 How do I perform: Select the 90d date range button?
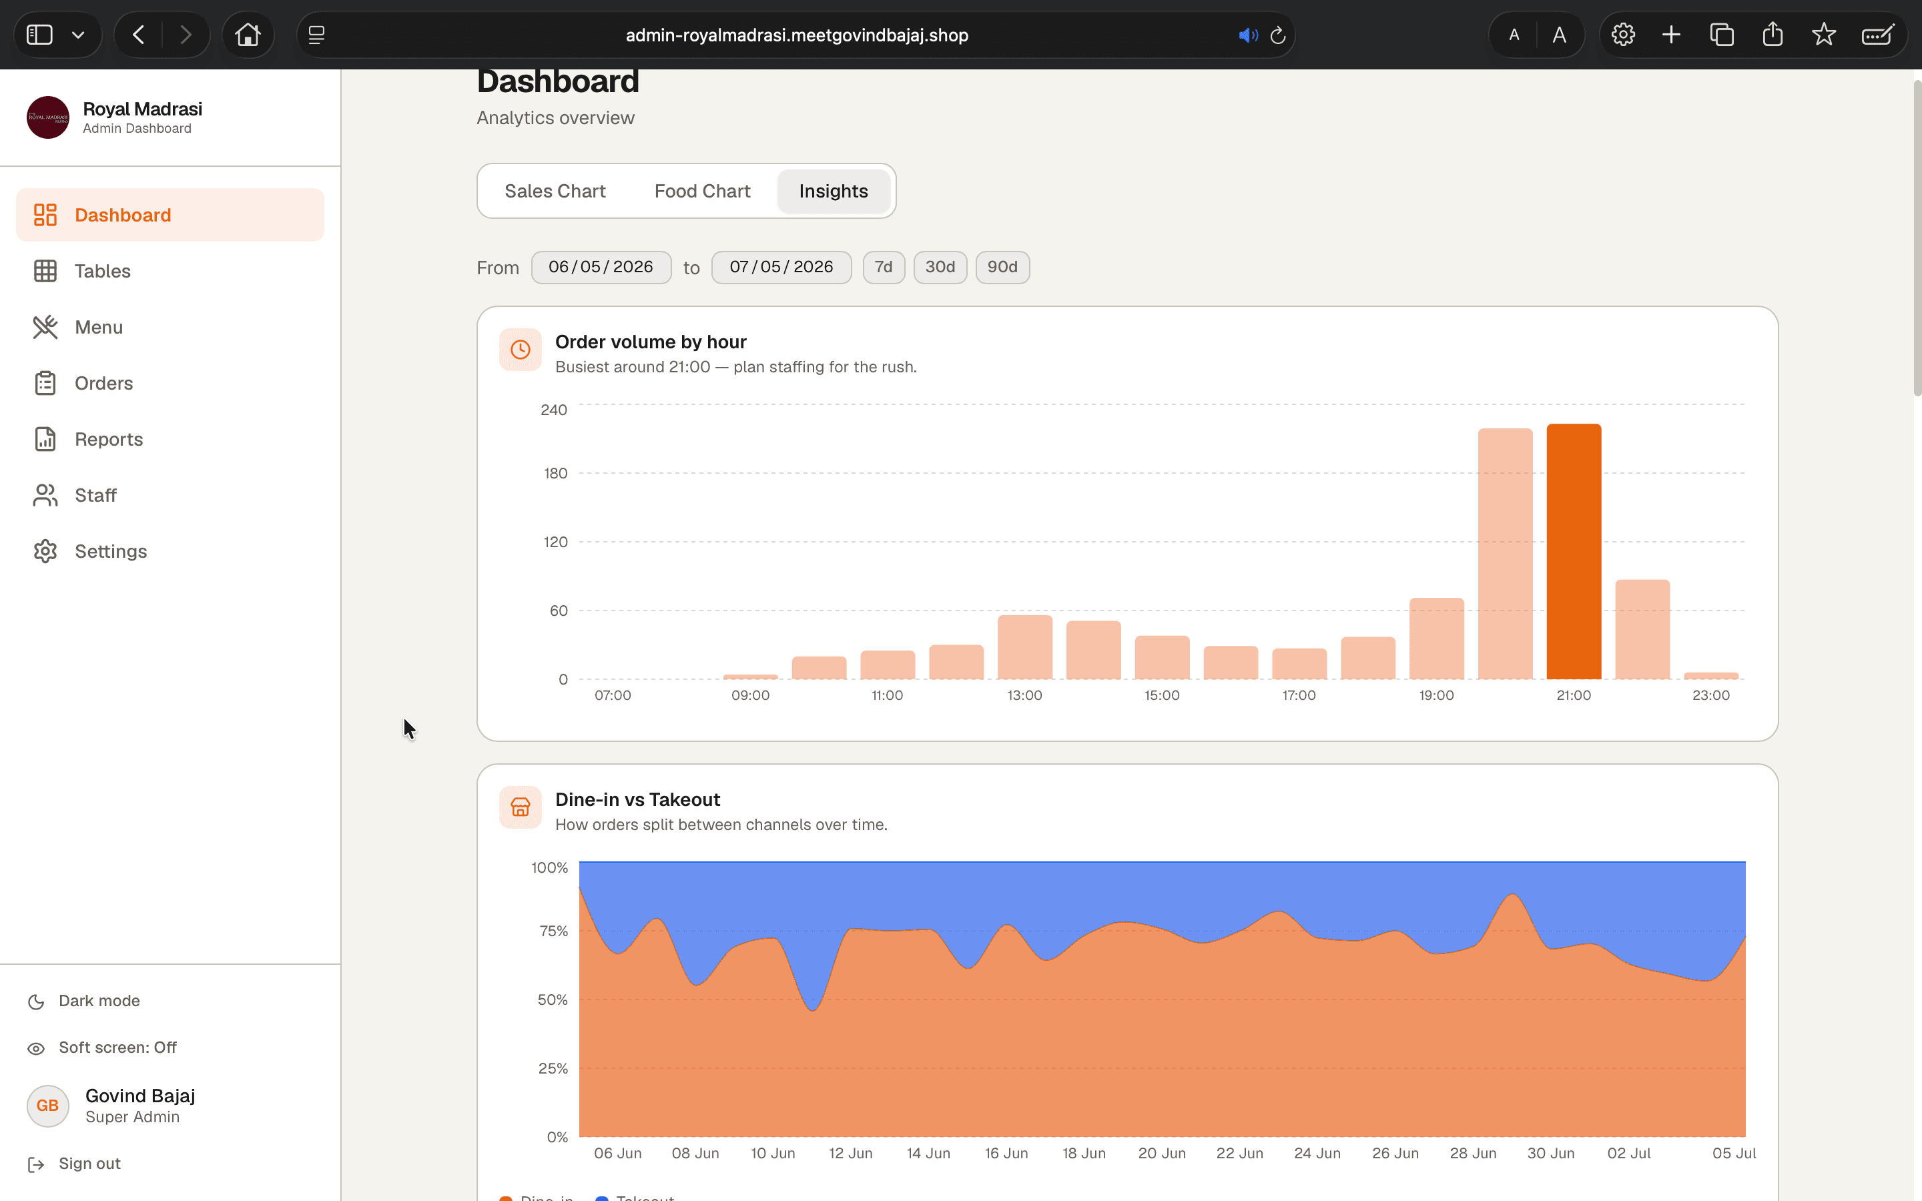(1002, 267)
